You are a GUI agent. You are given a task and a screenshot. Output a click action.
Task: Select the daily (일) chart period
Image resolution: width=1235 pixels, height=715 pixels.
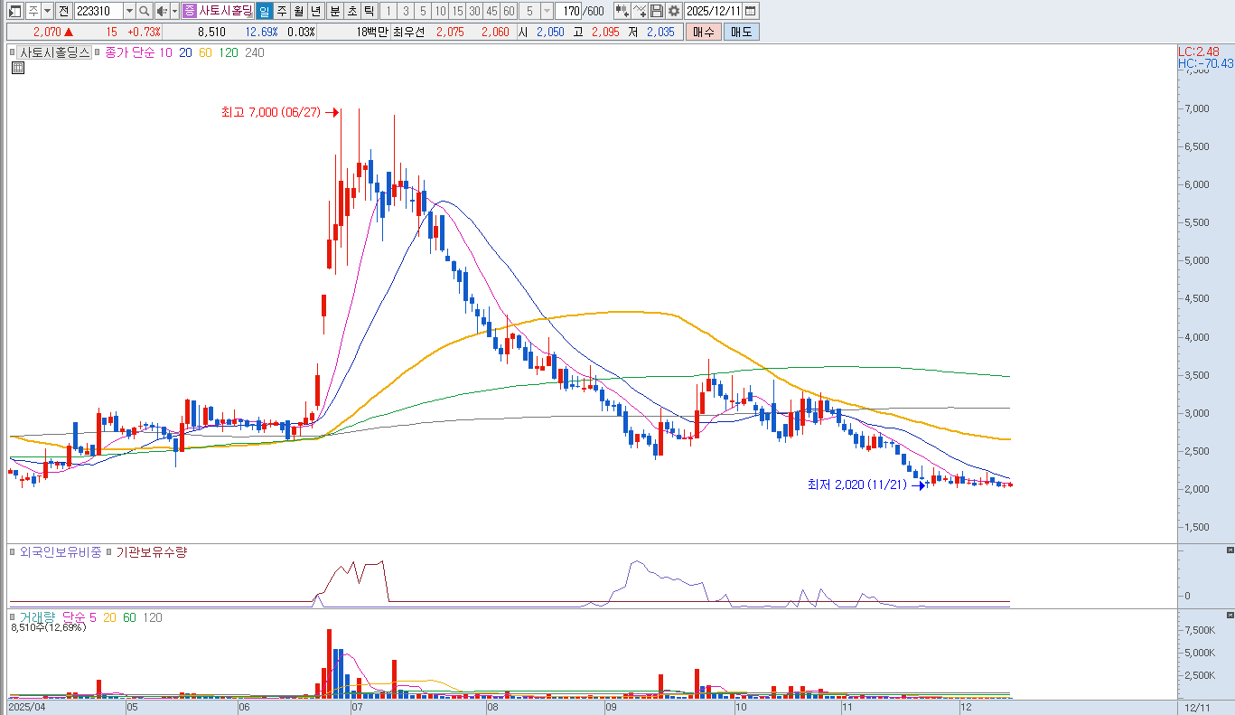(x=264, y=11)
